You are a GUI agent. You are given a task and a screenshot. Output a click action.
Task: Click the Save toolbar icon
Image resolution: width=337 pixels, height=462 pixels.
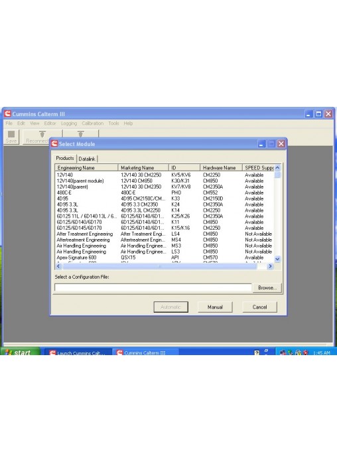pos(11,137)
